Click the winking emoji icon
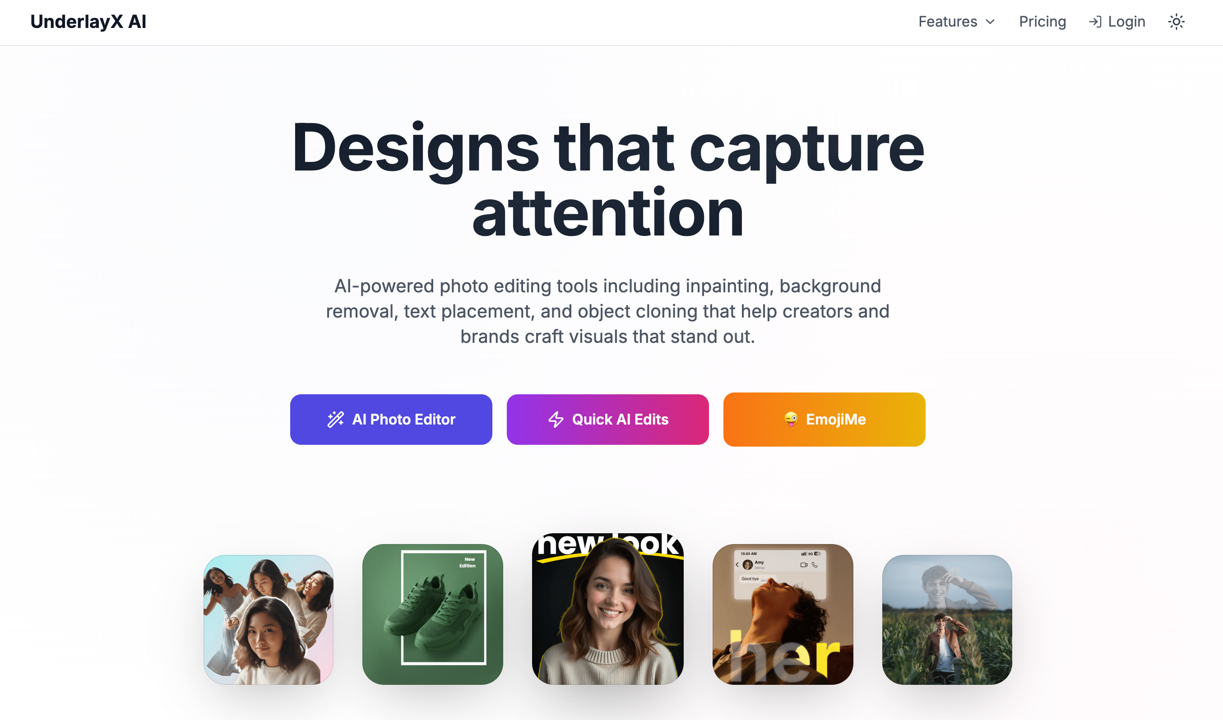The image size is (1223, 720). point(791,419)
